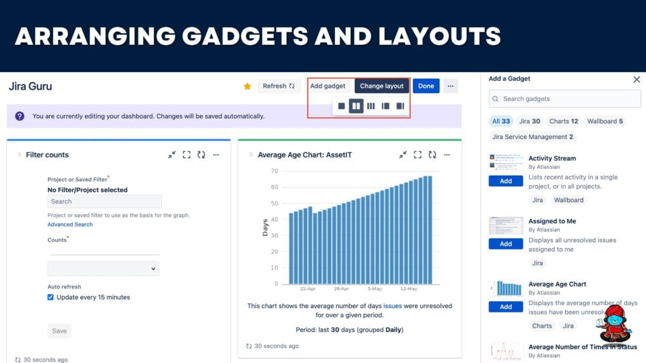Open Filter counts gadget options menu
646x363 pixels.
coord(216,155)
